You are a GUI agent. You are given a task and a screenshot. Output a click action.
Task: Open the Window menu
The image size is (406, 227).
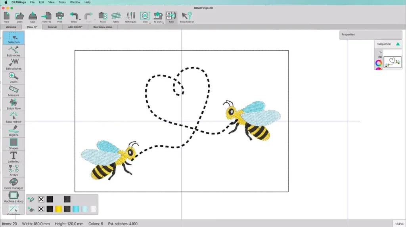[75, 2]
